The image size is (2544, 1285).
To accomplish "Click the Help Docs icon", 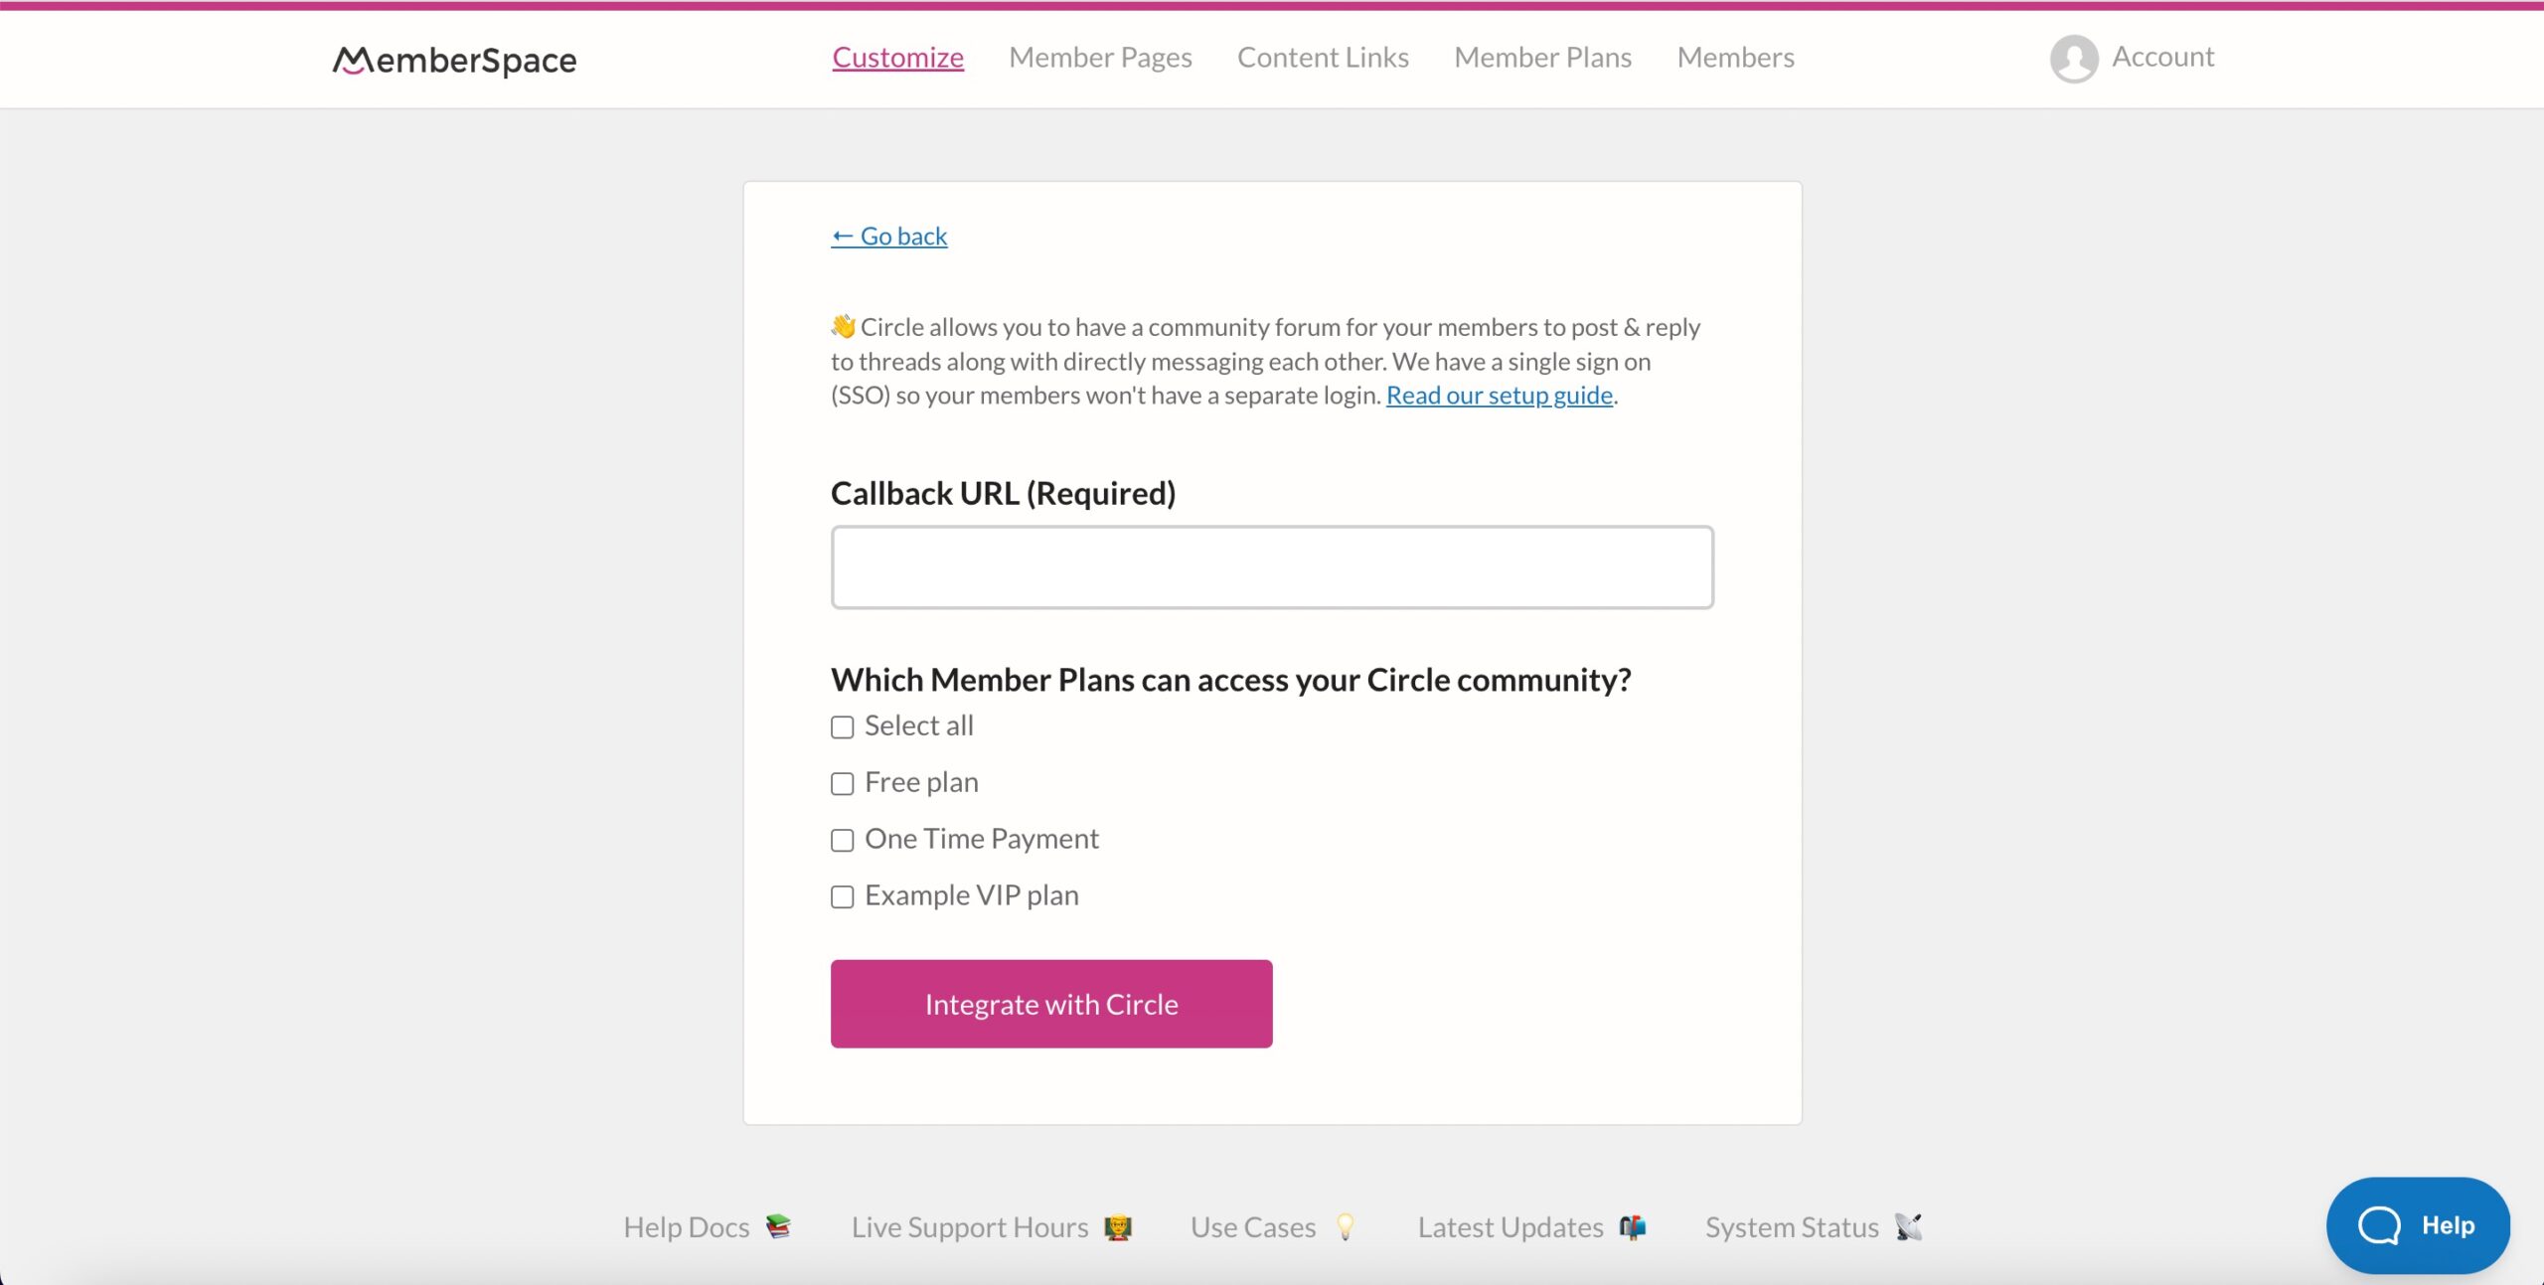I will click(778, 1226).
